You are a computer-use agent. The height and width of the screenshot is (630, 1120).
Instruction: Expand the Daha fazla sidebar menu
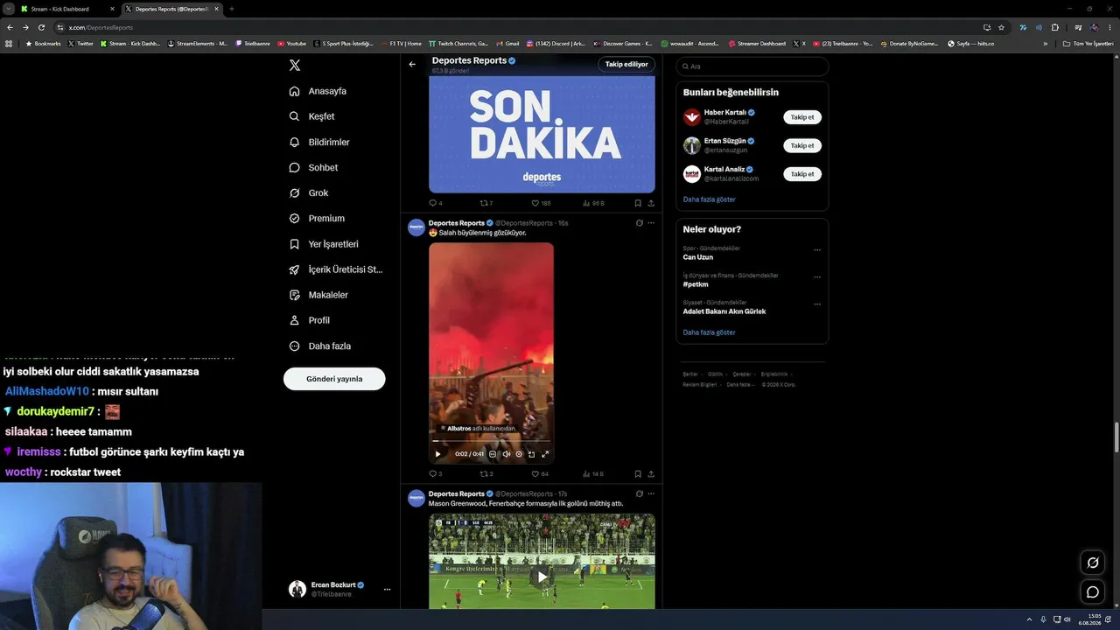[x=320, y=346]
